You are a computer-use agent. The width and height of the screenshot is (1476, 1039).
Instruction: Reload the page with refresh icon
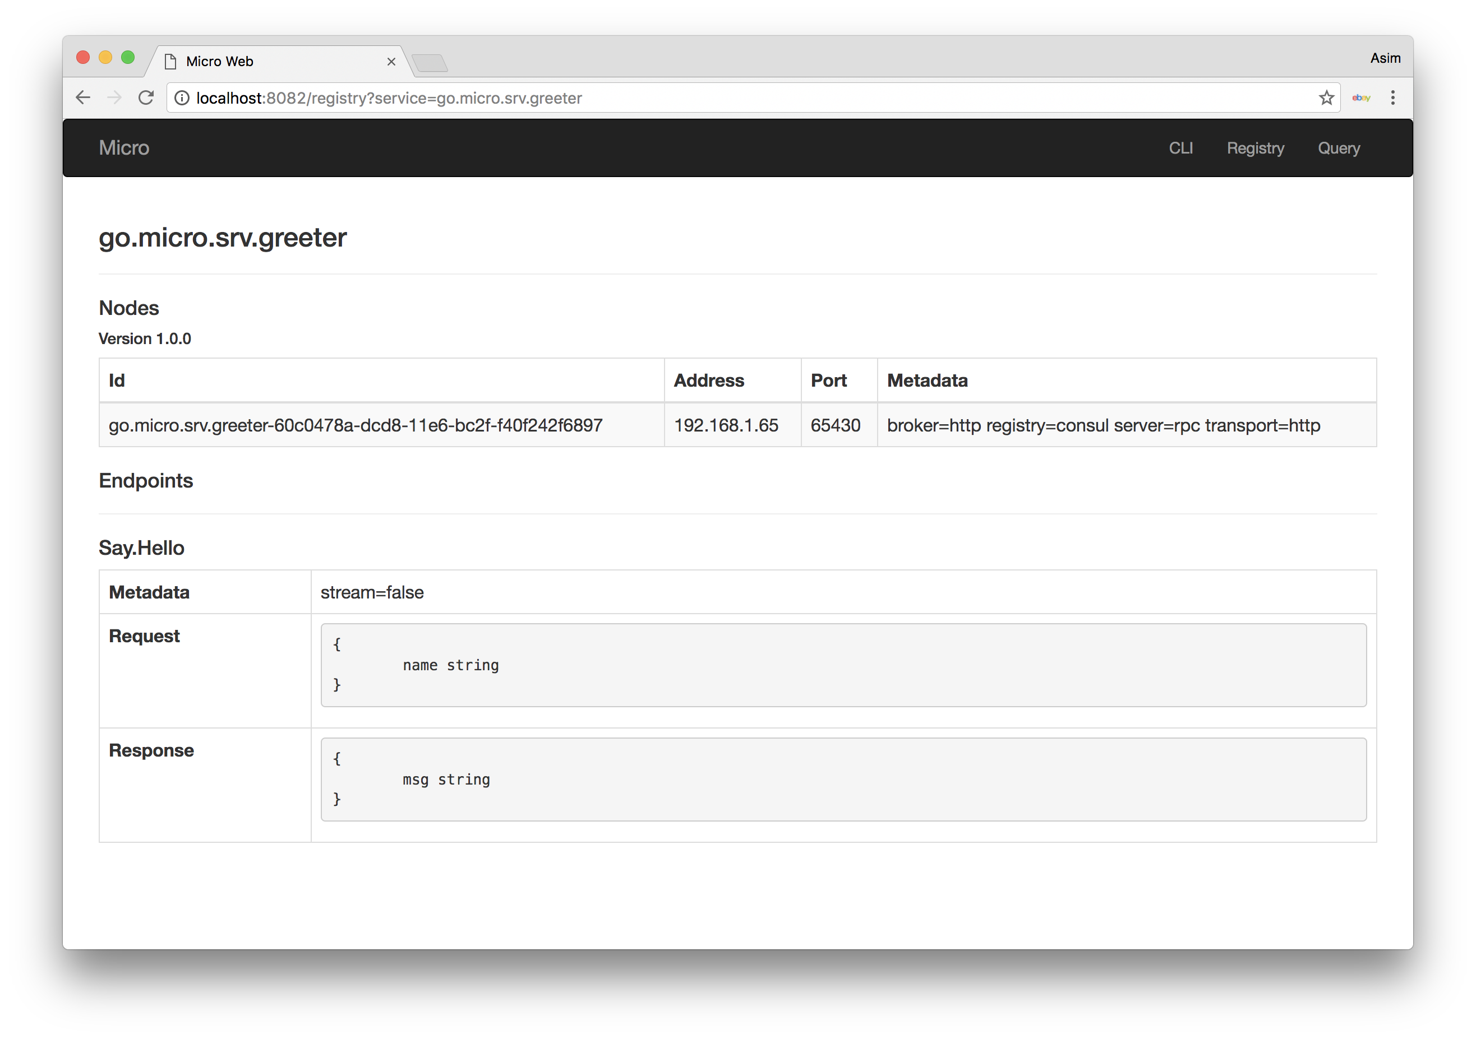coord(146,98)
